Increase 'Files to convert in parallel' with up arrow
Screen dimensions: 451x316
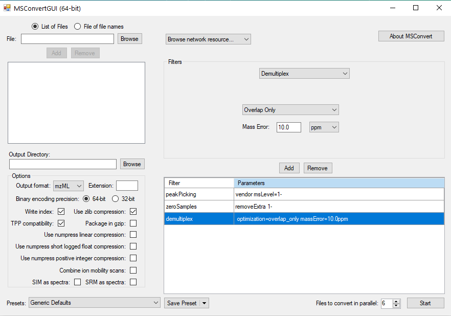[396, 301]
